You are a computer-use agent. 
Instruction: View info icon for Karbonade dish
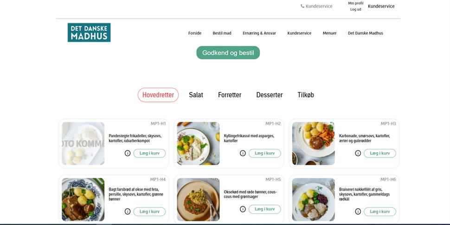point(358,153)
